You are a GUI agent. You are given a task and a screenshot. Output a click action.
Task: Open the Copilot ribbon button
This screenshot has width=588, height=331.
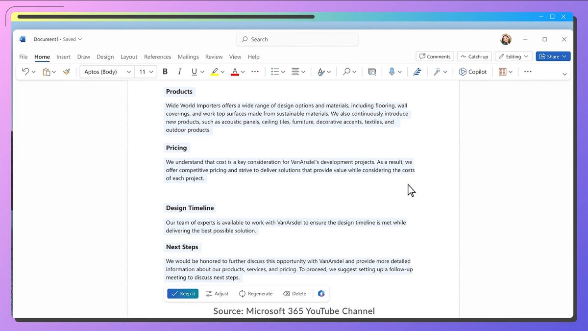(x=473, y=72)
